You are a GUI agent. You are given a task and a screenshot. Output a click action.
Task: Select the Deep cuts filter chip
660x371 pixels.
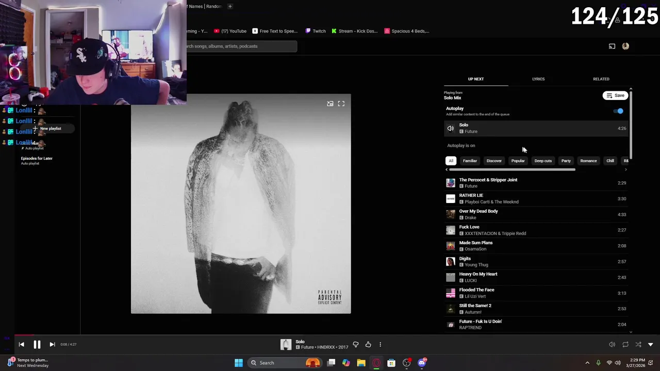[543, 161]
